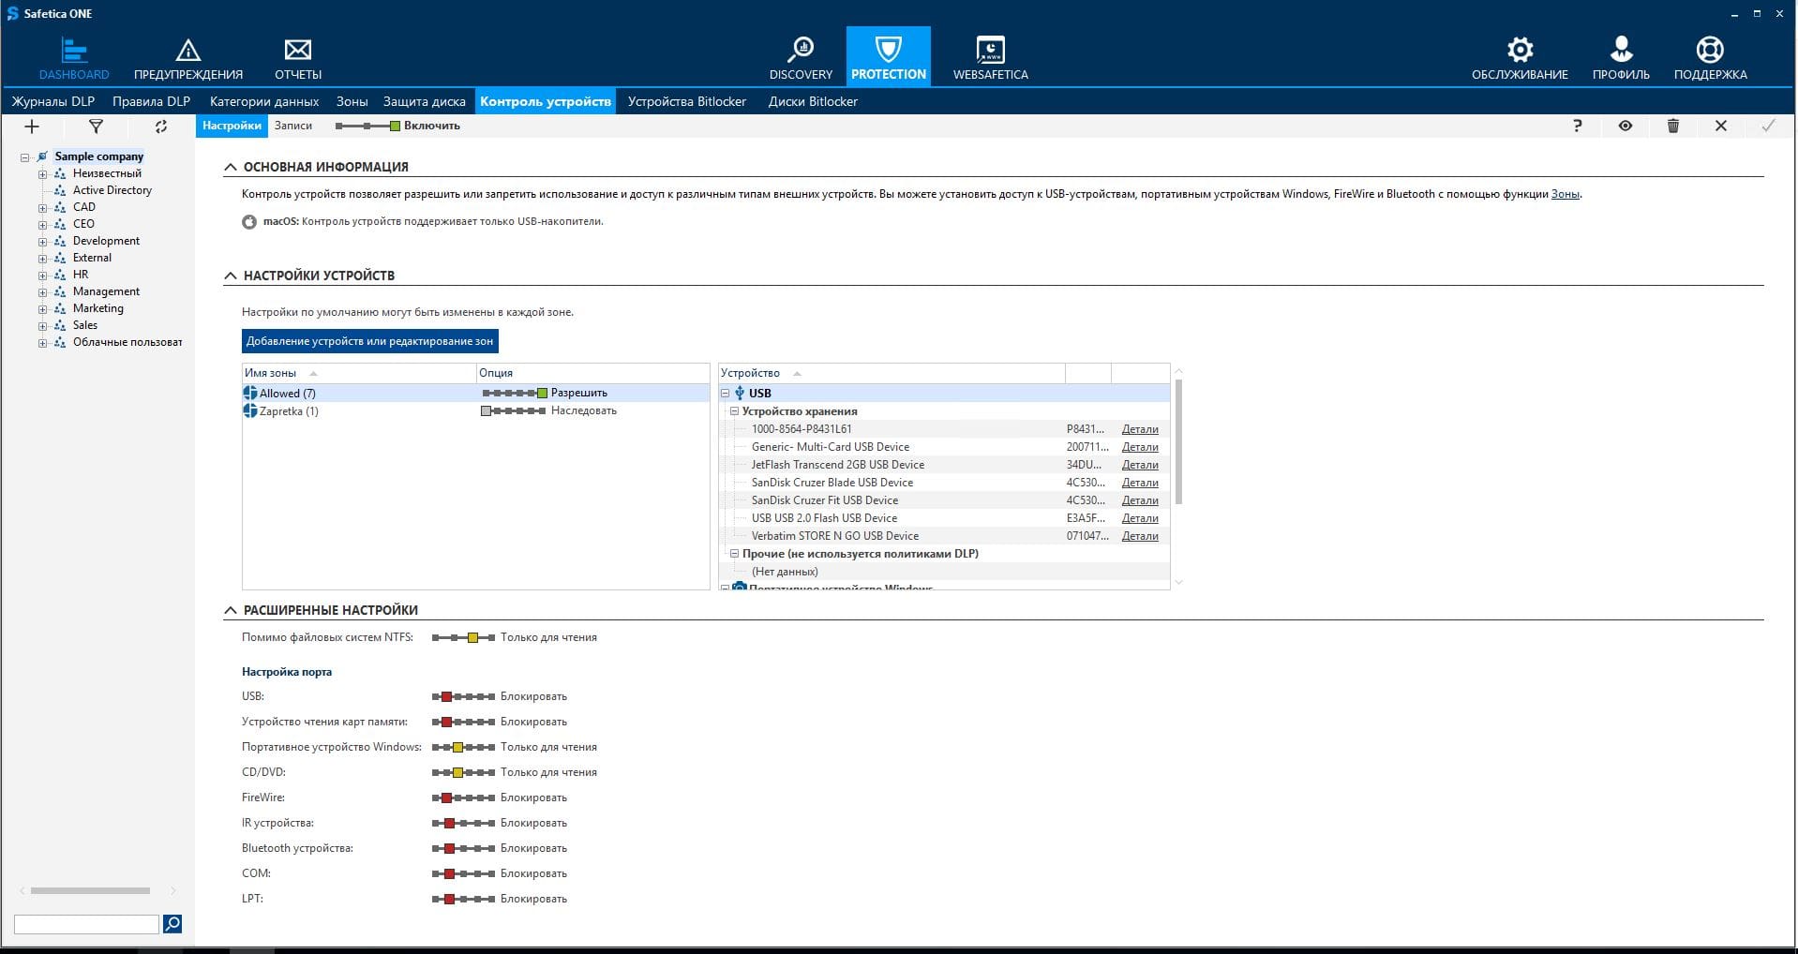
Task: Toggle the Включить device control switch
Action: [x=367, y=126]
